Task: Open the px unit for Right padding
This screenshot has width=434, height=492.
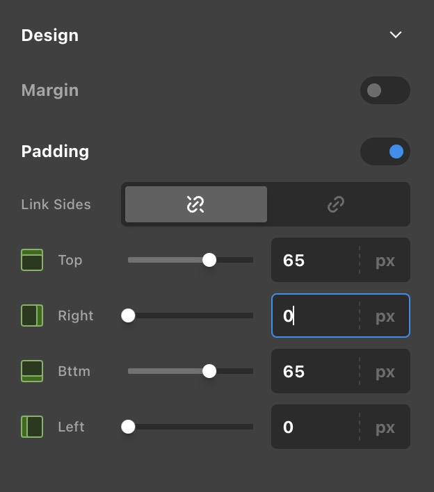Action: click(385, 316)
